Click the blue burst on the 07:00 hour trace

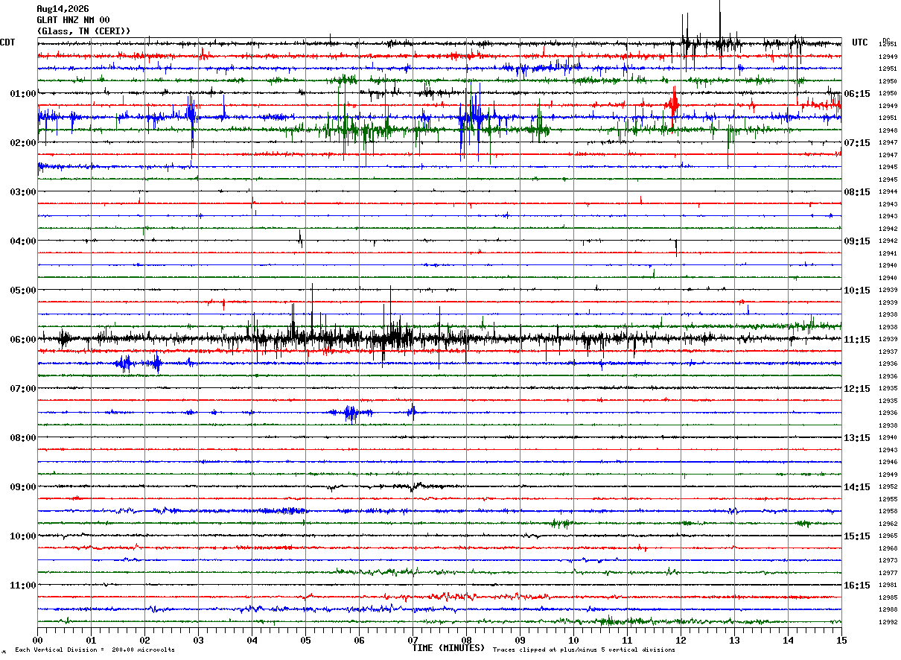pos(350,413)
